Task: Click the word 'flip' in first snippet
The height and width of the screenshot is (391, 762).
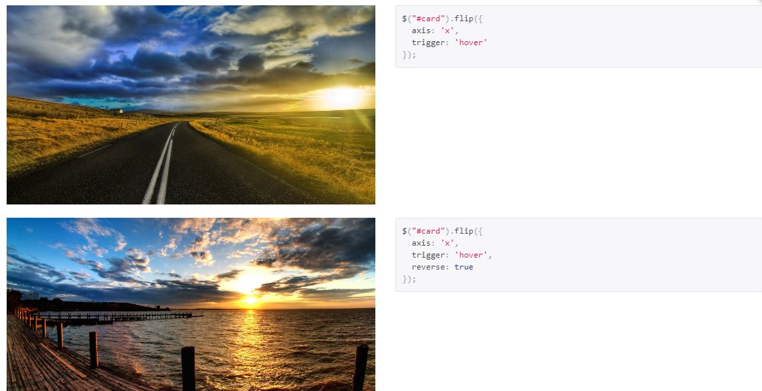Action: [464, 19]
